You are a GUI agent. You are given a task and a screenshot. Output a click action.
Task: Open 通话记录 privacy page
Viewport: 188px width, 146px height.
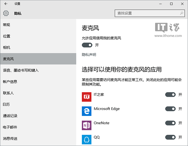38,116
